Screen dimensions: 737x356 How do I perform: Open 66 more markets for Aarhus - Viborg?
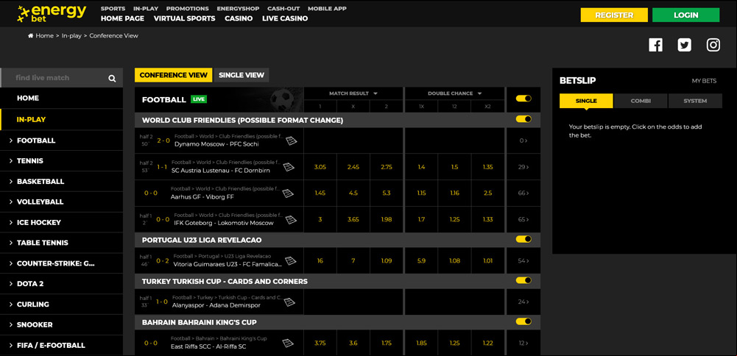pyautogui.click(x=523, y=193)
